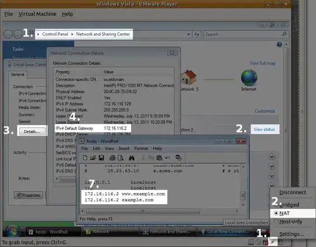
Task: Click Control Panel in the address breadcrumb
Action: (x=55, y=34)
